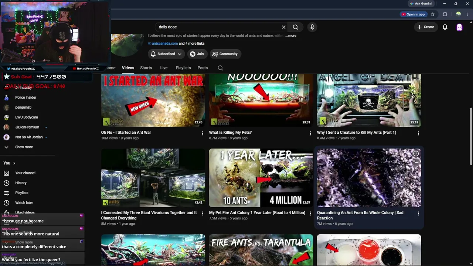Open the YouTube account avatar menu
Viewport: 473px width, 266px height.
point(459,27)
